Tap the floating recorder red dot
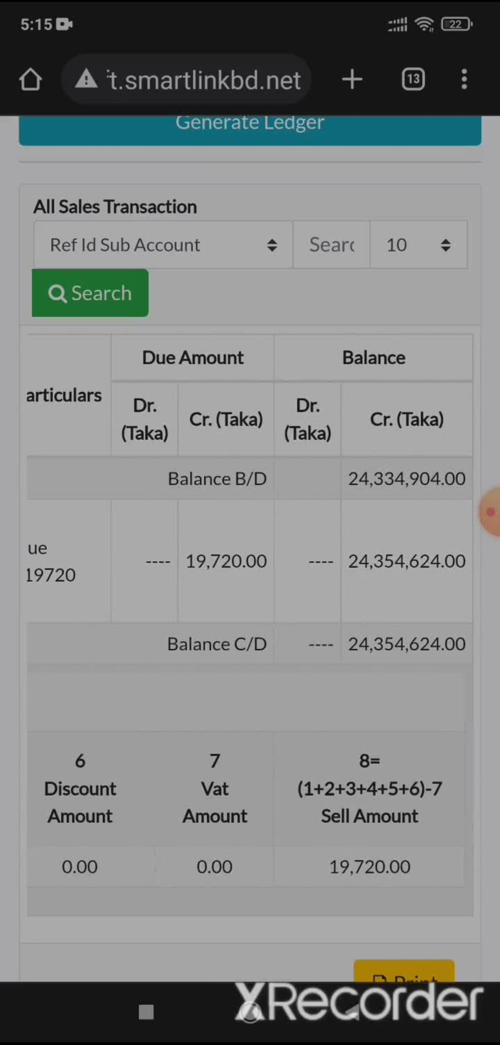Image resolution: width=500 pixels, height=1045 pixels. (490, 512)
